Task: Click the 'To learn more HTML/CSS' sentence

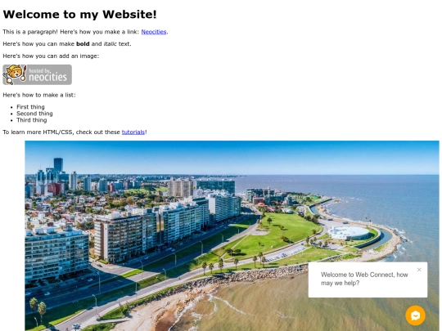Action: pyautogui.click(x=74, y=132)
